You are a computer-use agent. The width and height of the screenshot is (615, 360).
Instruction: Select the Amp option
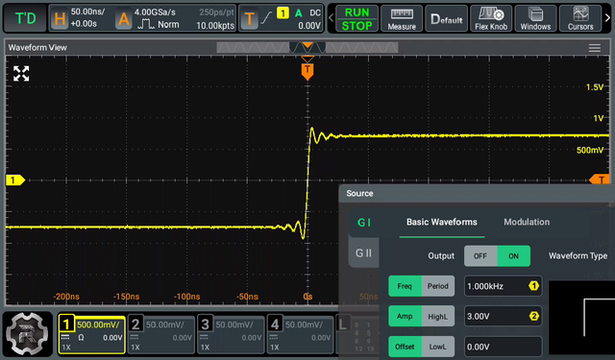(405, 316)
